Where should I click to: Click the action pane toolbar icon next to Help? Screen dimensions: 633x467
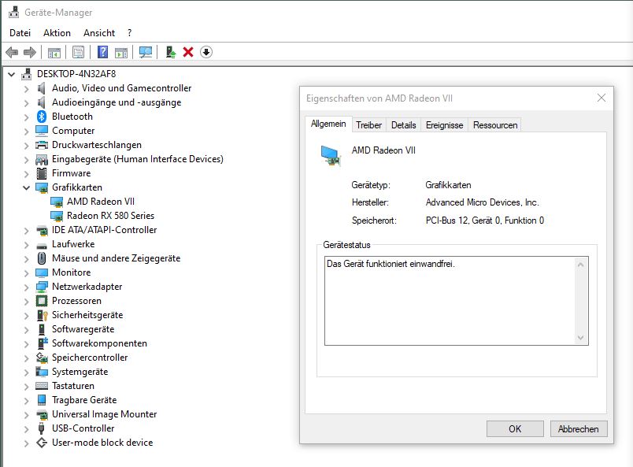click(121, 53)
